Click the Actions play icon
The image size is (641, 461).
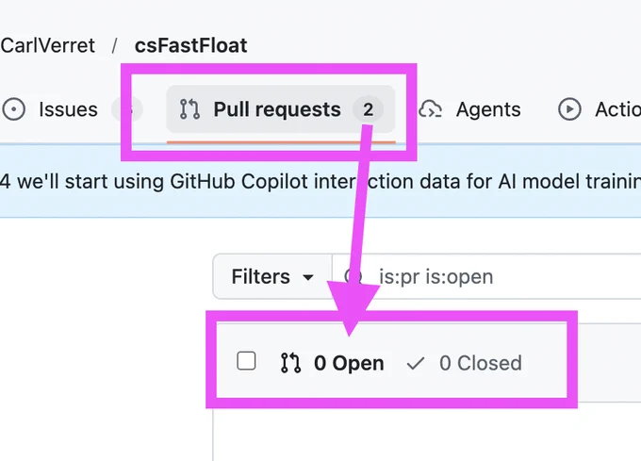click(x=569, y=109)
